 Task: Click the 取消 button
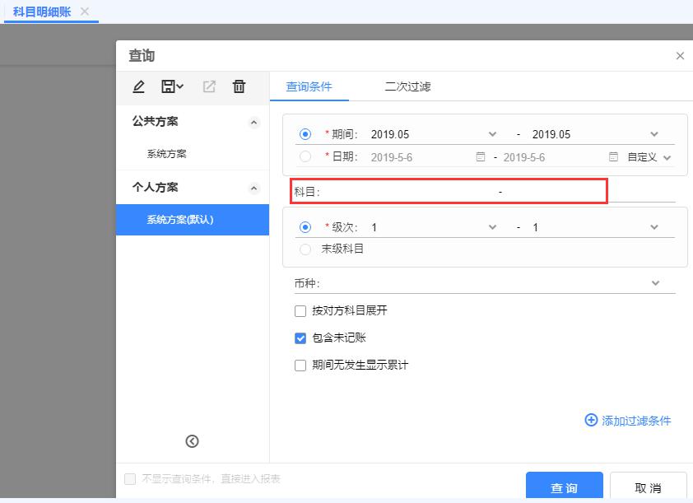pyautogui.click(x=648, y=487)
